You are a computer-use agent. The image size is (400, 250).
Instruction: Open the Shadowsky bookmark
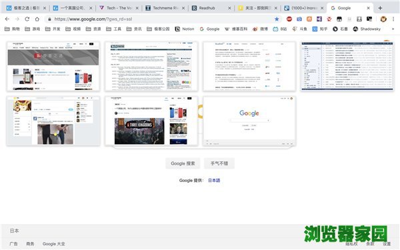(367, 29)
